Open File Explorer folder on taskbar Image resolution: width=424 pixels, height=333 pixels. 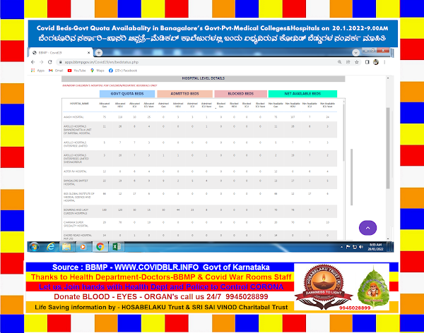tap(66, 247)
